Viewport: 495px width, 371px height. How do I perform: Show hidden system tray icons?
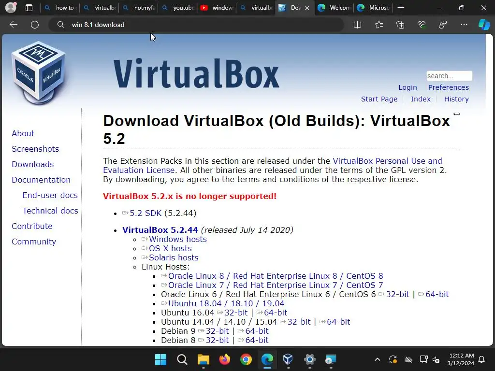[377, 359]
